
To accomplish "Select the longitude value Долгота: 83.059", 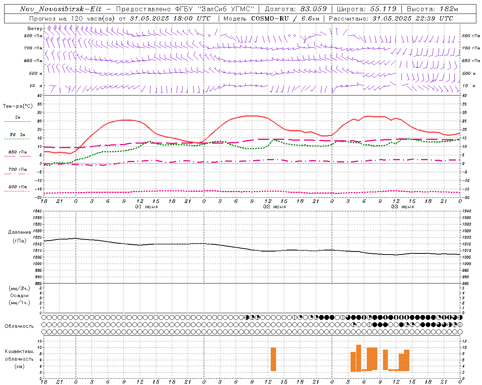I will pyautogui.click(x=296, y=9).
